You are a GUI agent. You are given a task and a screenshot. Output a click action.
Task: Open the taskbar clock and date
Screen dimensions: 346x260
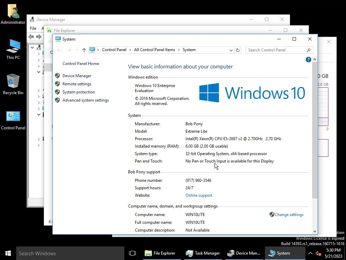click(x=333, y=253)
